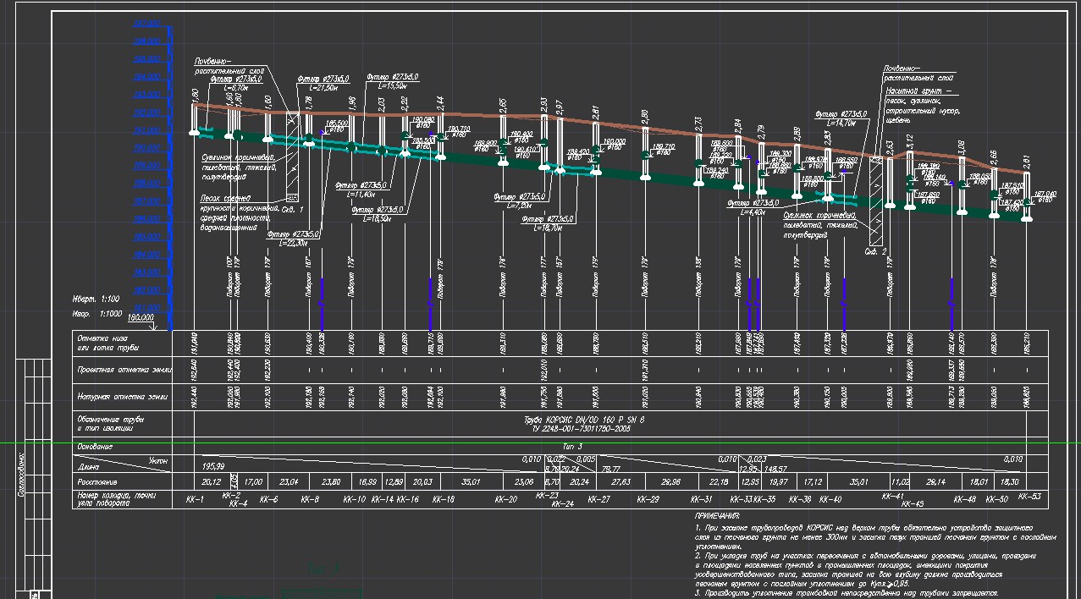Select the length value 148,57
Screen dimensions: 1081x599
point(776,469)
